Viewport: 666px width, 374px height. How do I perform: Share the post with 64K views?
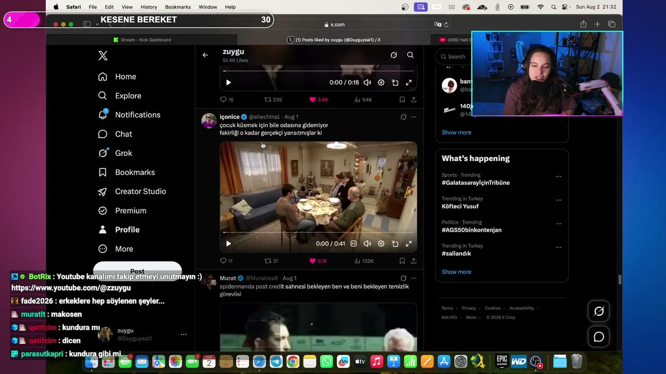click(414, 100)
